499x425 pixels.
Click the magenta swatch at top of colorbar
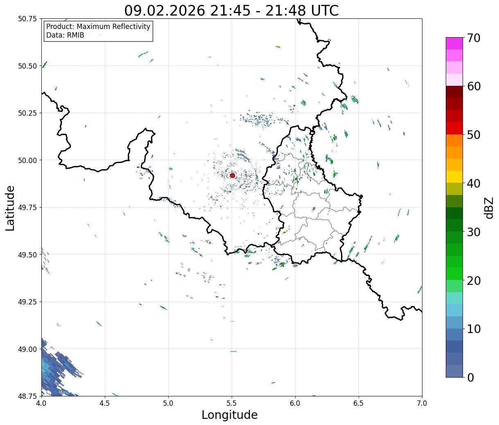pyautogui.click(x=454, y=43)
